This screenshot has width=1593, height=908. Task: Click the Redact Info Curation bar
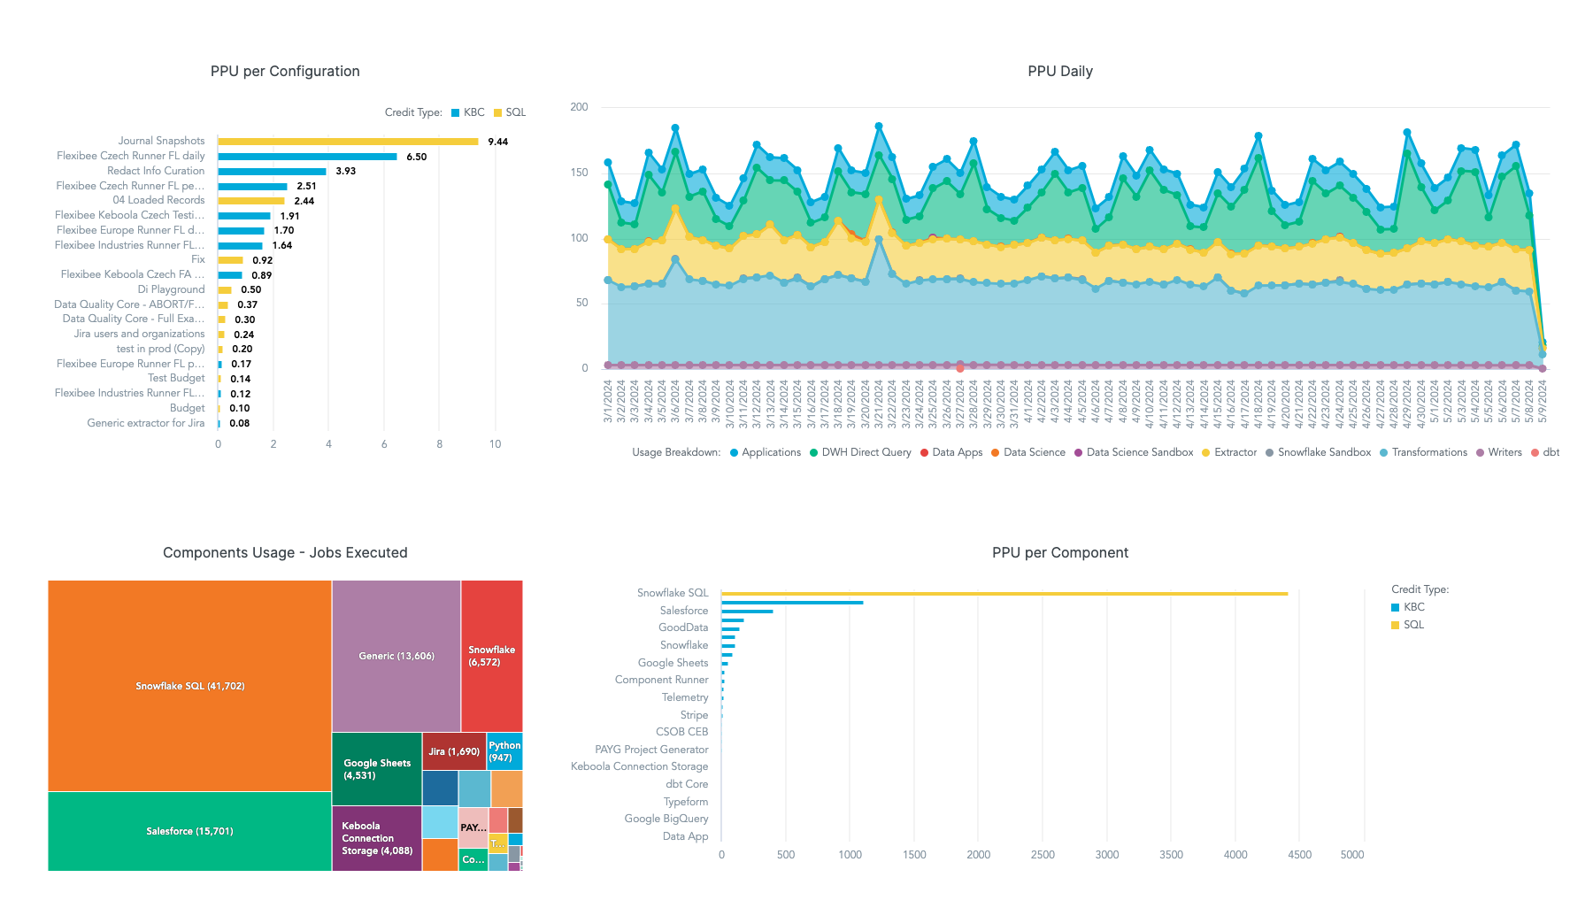click(272, 172)
